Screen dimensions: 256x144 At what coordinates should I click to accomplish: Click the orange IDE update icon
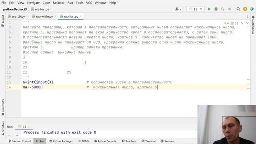(245, 9)
